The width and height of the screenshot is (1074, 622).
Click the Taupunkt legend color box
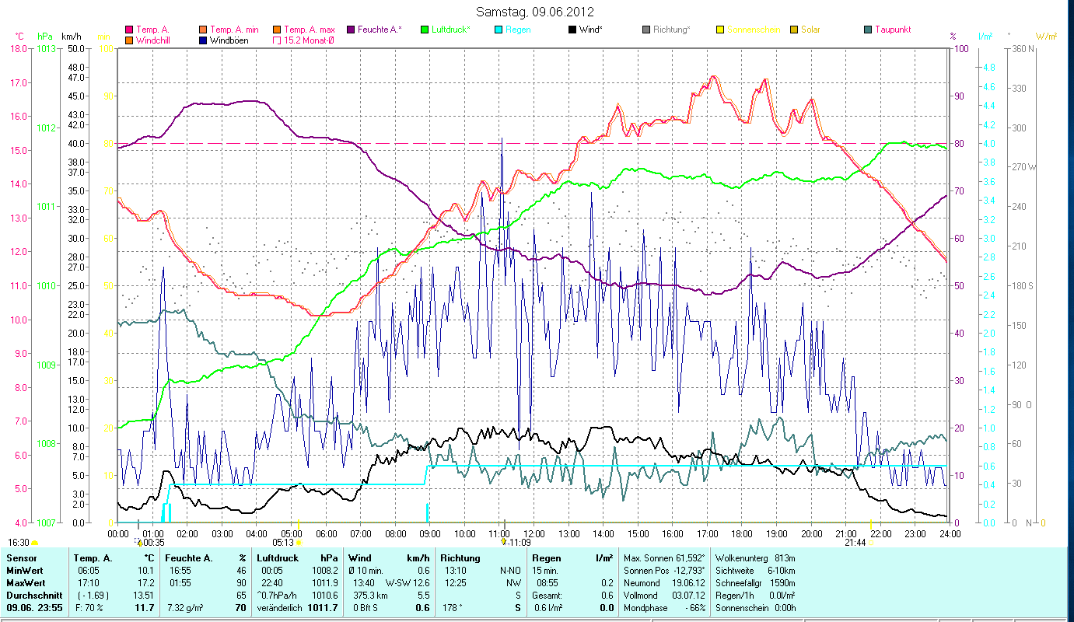click(868, 30)
